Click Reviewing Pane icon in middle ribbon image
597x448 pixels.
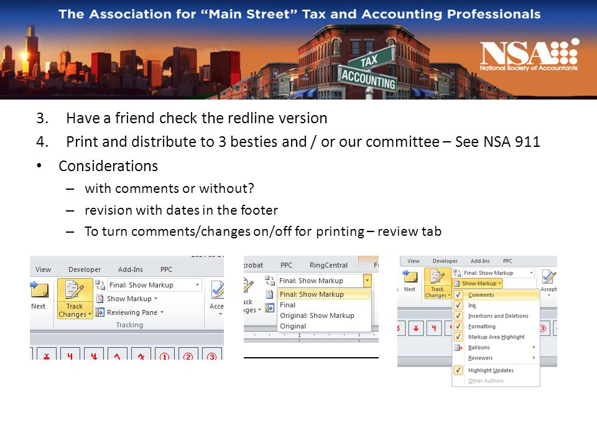(269, 308)
